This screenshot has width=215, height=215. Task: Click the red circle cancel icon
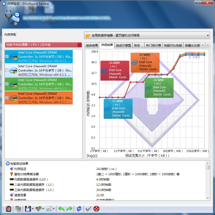point(96,209)
